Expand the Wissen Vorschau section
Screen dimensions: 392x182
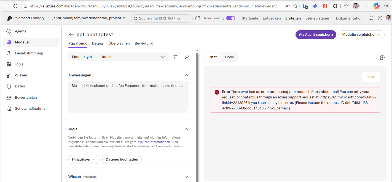point(186,177)
